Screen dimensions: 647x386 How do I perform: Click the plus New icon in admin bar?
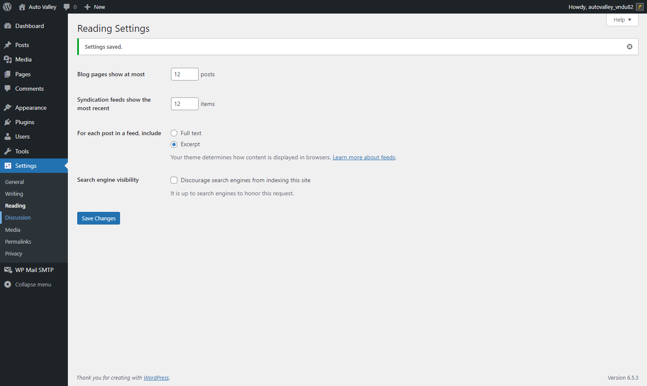[x=87, y=7]
